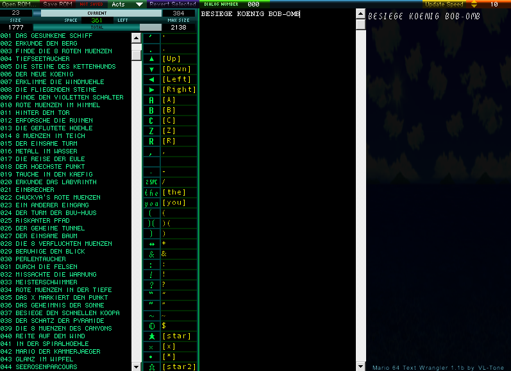Insert the Down arrow symbol

[x=151, y=69]
